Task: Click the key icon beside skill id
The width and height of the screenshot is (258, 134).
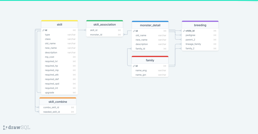Action: (43, 30)
